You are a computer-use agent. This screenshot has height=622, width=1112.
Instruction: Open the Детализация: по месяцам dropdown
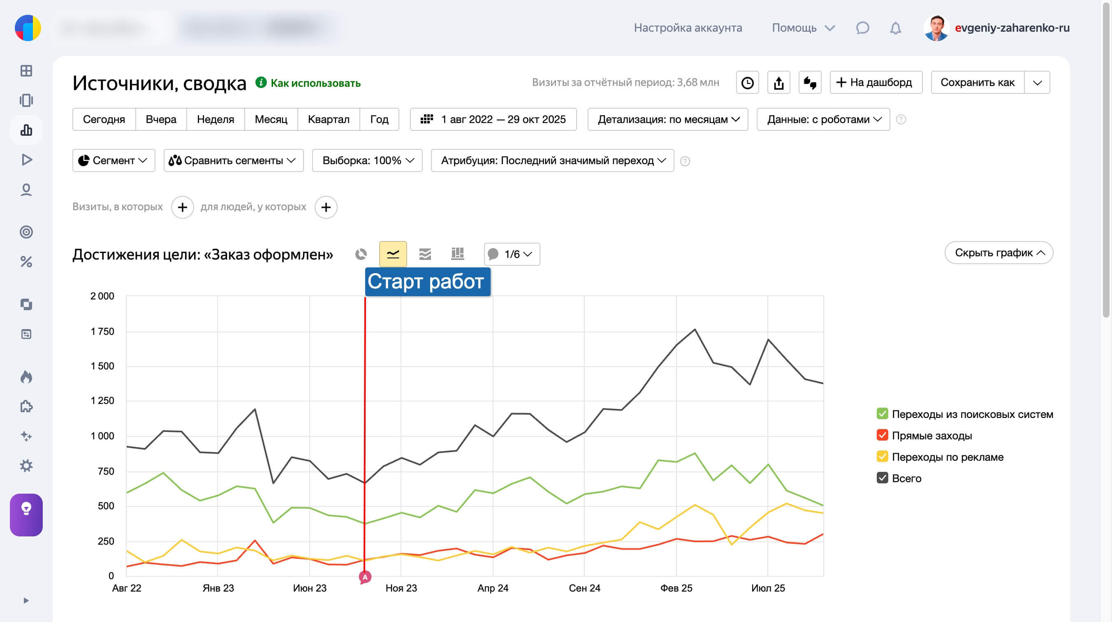point(667,119)
